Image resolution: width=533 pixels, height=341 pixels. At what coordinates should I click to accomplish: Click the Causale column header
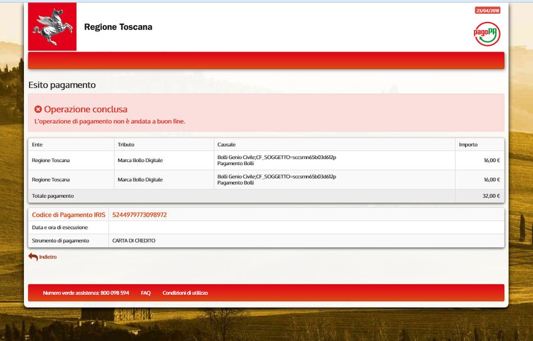point(226,145)
